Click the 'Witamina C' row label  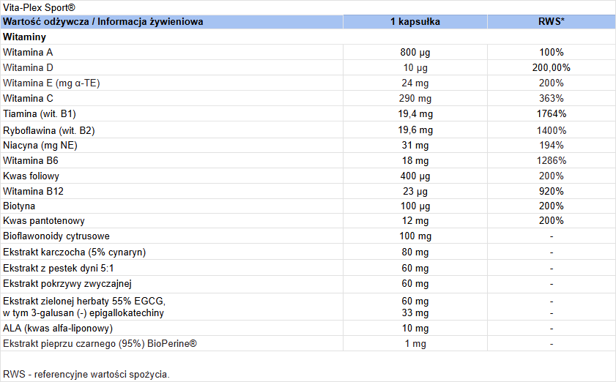(x=28, y=98)
